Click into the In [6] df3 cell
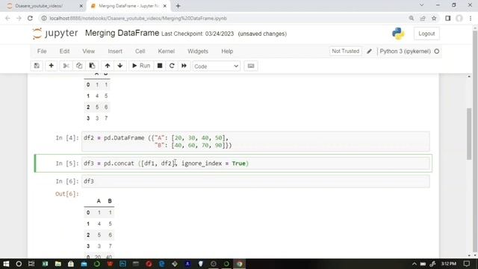 255,181
